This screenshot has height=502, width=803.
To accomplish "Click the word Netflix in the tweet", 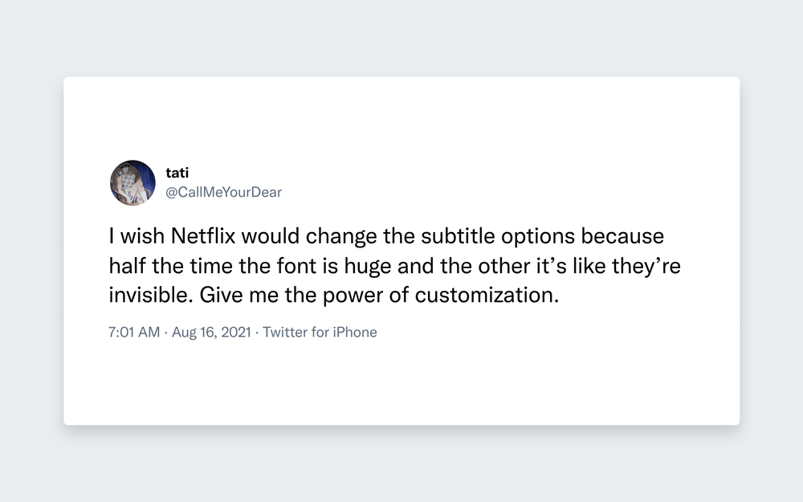I will (x=203, y=235).
